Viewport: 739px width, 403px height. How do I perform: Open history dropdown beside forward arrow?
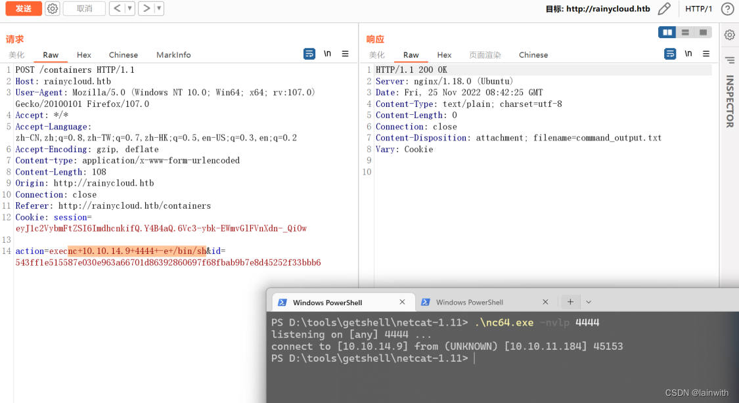tap(159, 9)
